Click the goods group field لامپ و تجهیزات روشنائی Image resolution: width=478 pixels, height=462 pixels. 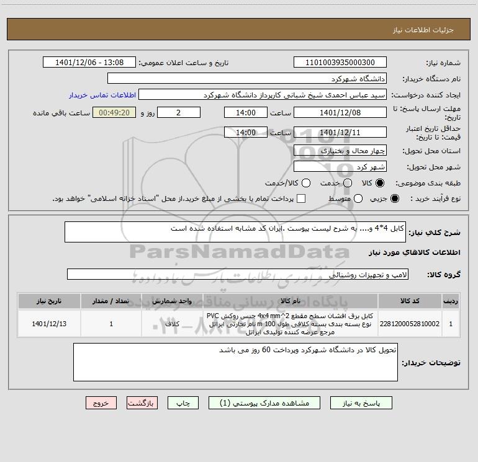[x=238, y=274]
